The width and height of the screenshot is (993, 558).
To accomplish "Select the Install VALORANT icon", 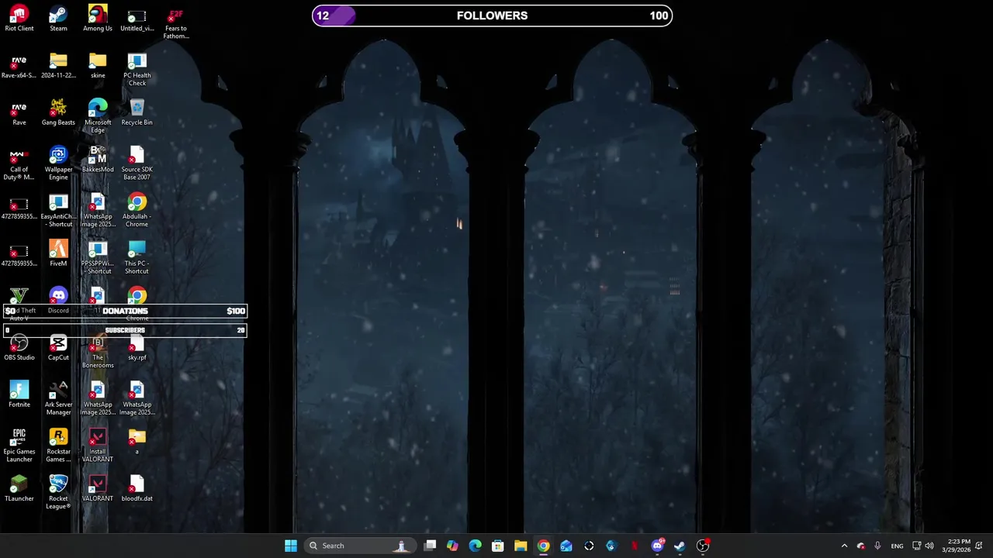I will [x=98, y=446].
